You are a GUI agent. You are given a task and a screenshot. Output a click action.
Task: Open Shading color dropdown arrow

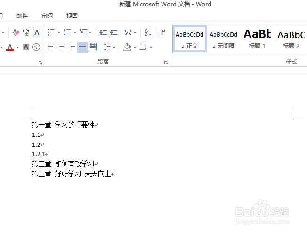[135, 47]
